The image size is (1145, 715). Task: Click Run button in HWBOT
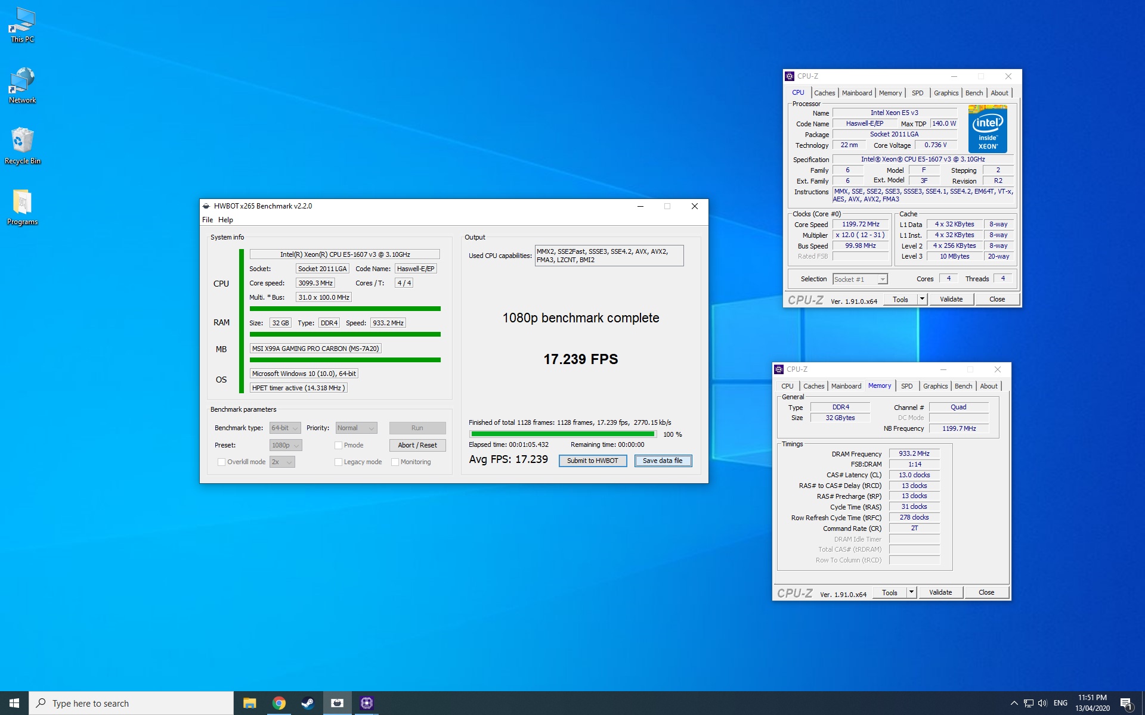[x=417, y=428]
